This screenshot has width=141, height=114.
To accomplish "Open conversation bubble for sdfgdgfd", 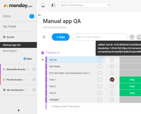I will pos(100,100).
